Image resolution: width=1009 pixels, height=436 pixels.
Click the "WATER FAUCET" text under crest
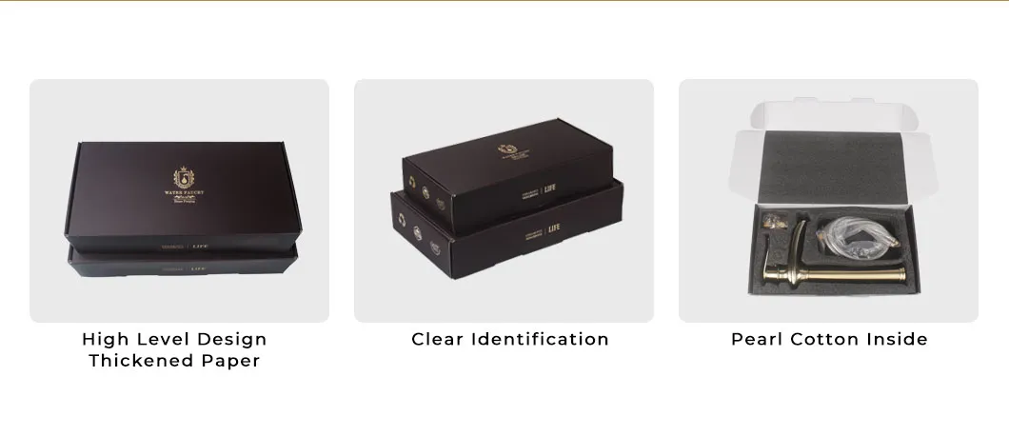[x=185, y=192]
